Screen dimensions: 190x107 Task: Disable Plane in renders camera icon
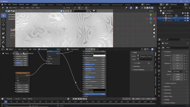188,18
